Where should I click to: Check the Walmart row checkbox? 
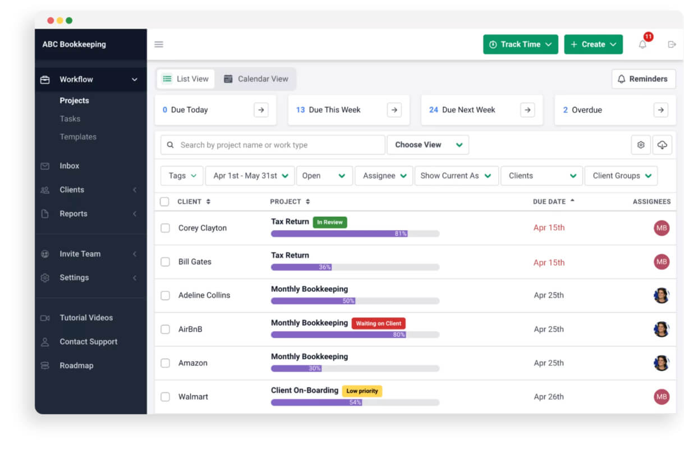click(x=165, y=397)
